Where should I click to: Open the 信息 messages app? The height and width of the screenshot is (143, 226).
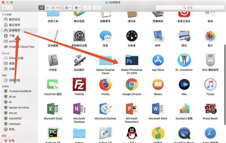pyautogui.click(x=105, y=36)
